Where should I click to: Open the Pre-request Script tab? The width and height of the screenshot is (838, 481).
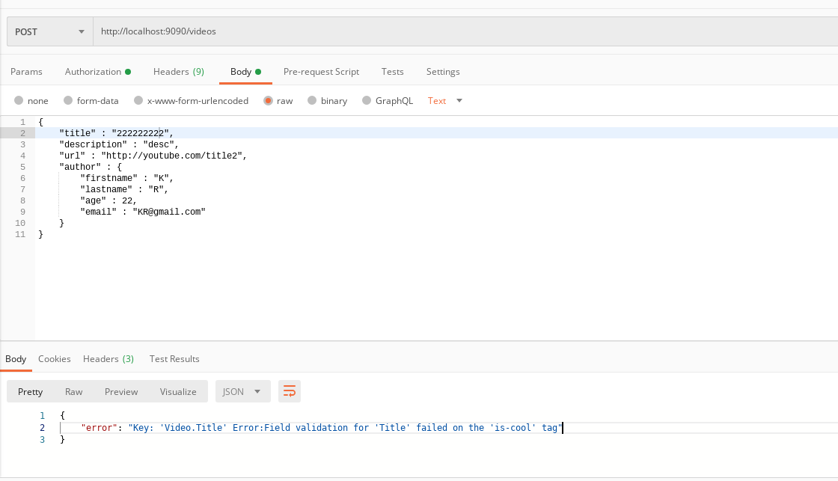click(x=321, y=72)
